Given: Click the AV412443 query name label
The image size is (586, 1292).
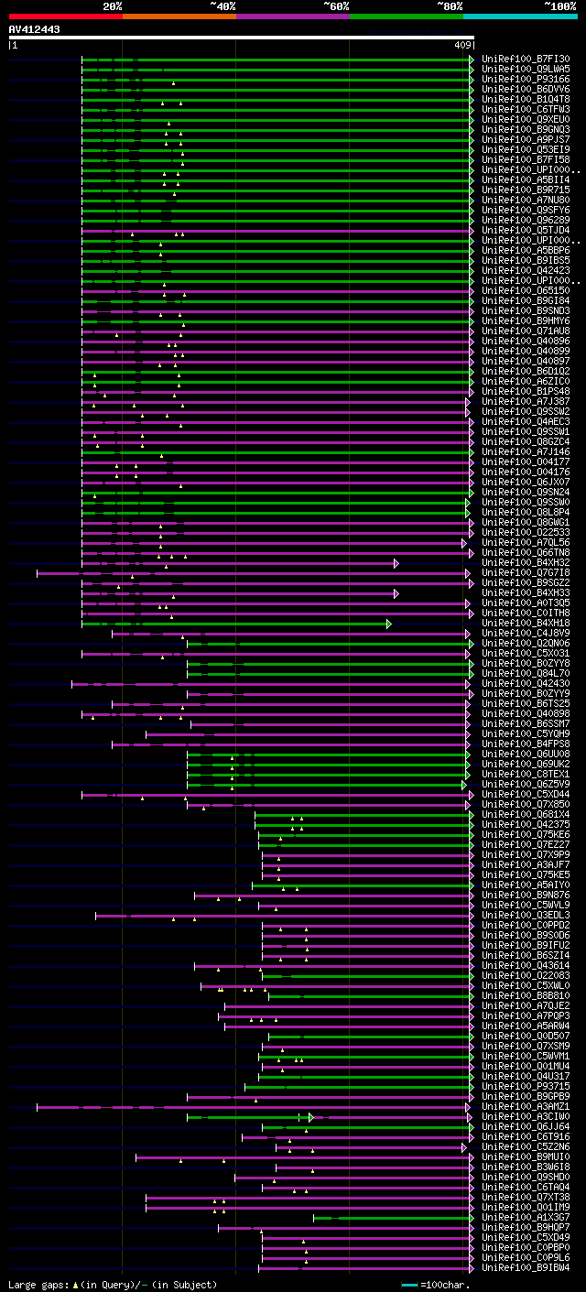Looking at the screenshot, I should 35,29.
